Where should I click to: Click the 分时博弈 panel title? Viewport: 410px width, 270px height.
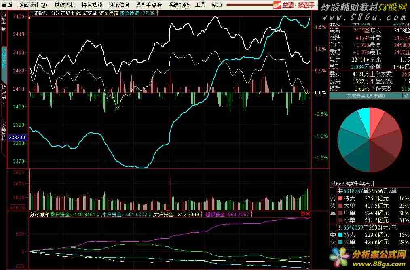click(x=39, y=215)
